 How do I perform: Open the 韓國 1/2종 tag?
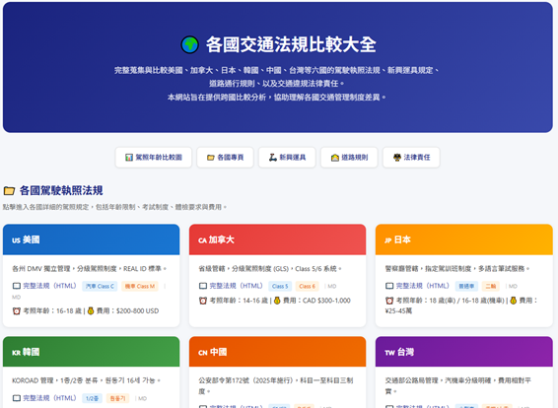(x=92, y=398)
